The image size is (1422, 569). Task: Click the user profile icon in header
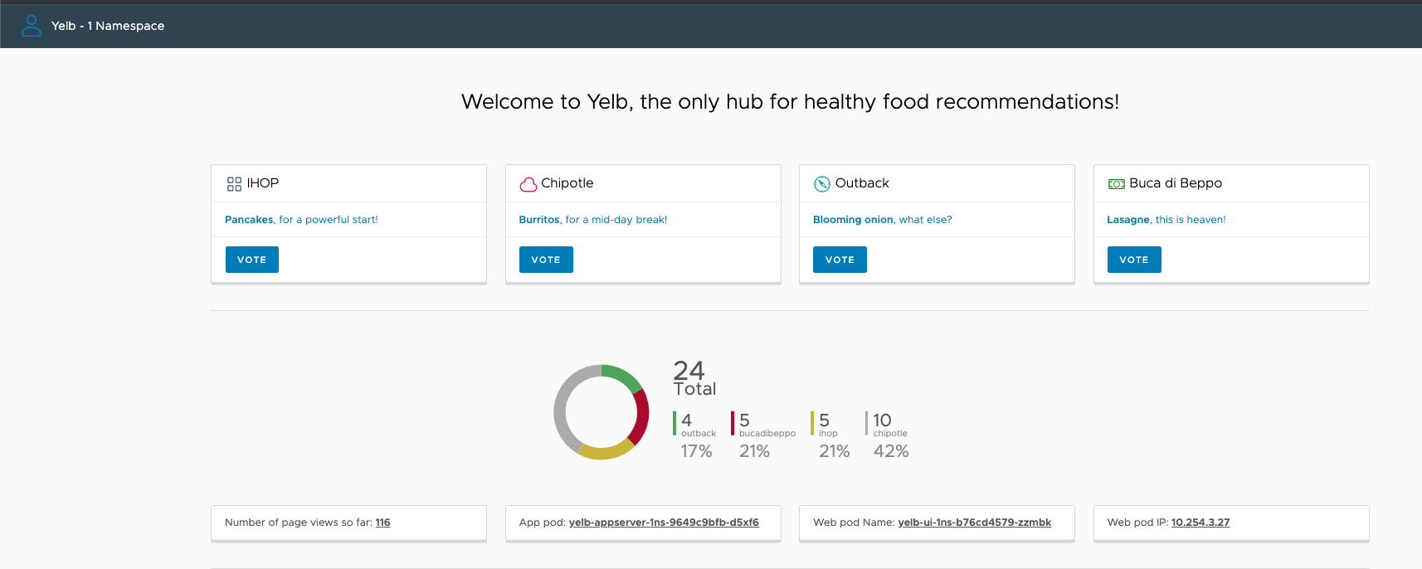point(32,26)
